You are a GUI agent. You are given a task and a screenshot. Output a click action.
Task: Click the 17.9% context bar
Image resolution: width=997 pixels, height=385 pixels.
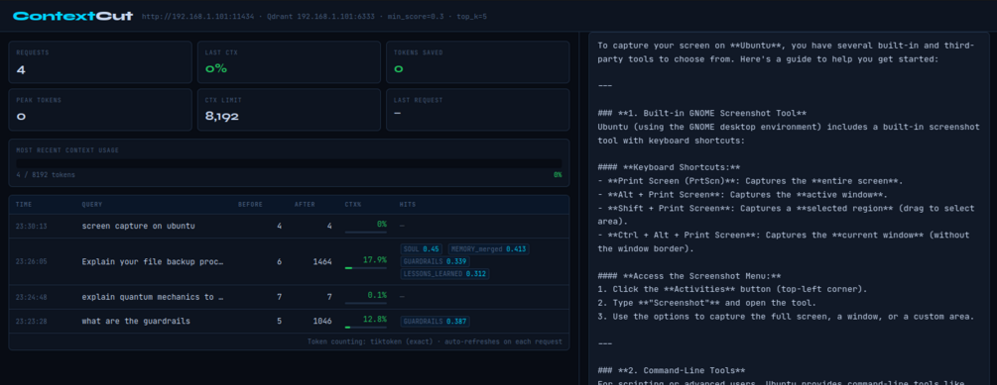[x=366, y=268]
